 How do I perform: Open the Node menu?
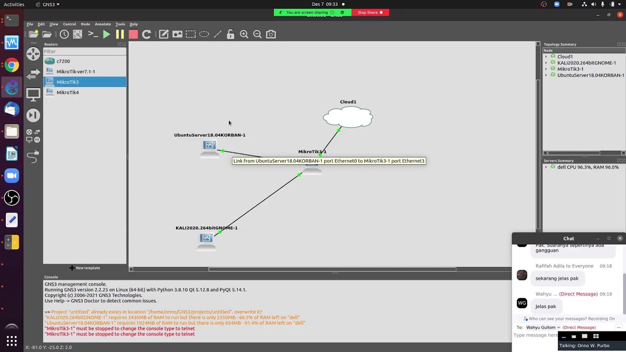tap(86, 24)
